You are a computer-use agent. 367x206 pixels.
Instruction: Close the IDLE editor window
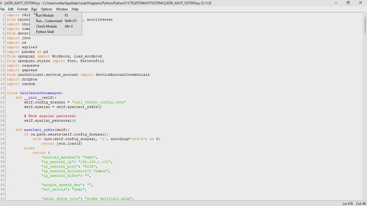tap(361, 3)
